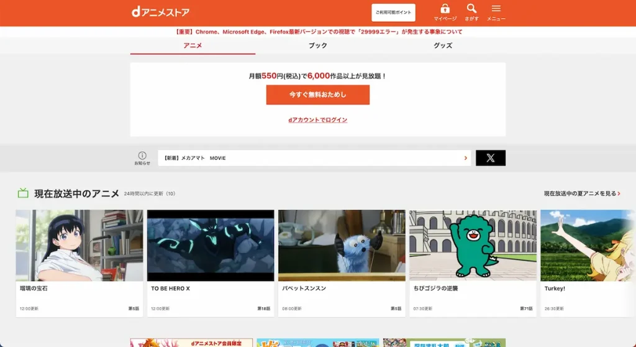This screenshot has width=636, height=347.
Task: Click the Turkey! title text
Action: click(555, 289)
